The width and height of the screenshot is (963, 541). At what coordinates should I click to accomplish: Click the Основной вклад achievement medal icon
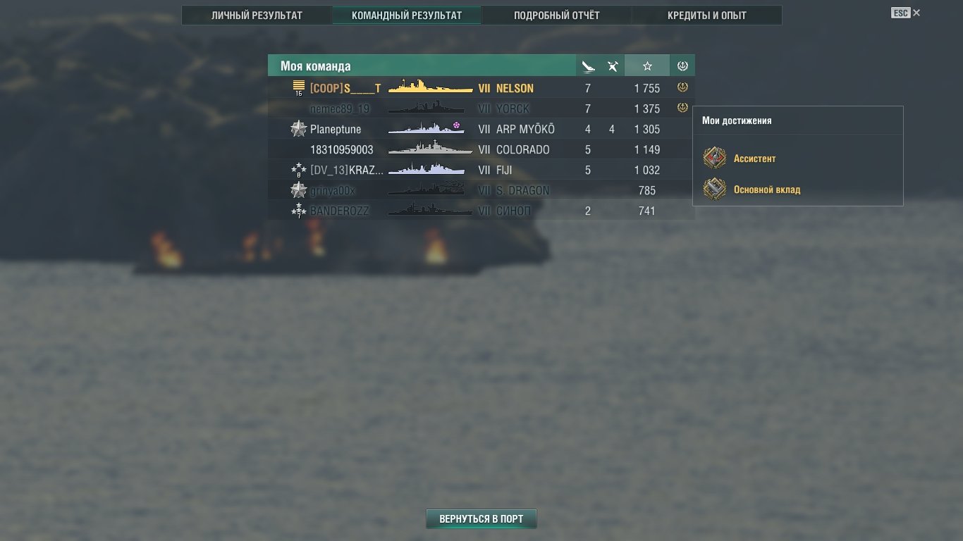click(715, 189)
